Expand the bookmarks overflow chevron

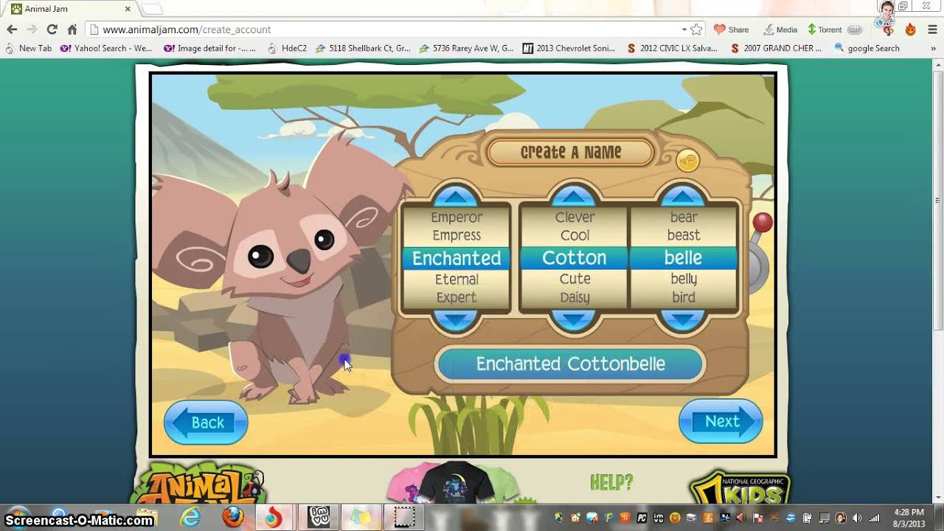point(932,49)
